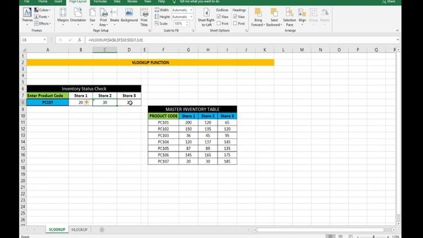Open the Group objects menu

(x=313, y=17)
